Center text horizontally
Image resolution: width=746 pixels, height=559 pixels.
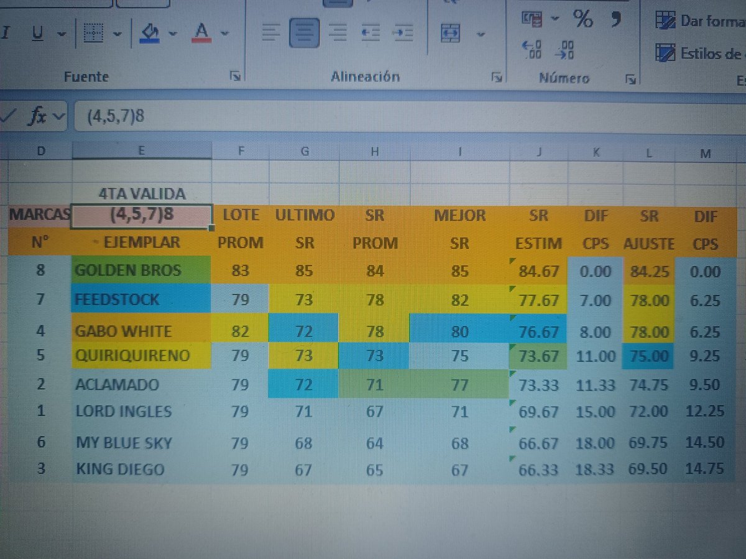(x=303, y=33)
